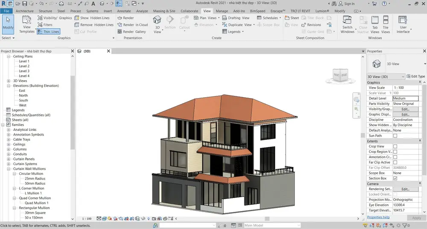Toggle the Far Clip Active checkbox
Image resolution: width=427 pixels, height=229 pixels.
[x=395, y=162]
